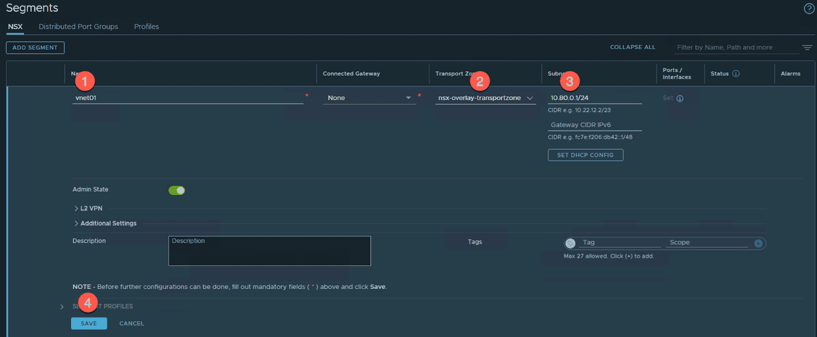Select the NSX tab

tap(15, 27)
